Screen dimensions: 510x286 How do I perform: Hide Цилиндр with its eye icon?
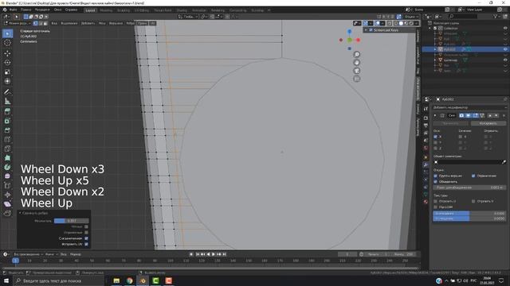(x=505, y=60)
